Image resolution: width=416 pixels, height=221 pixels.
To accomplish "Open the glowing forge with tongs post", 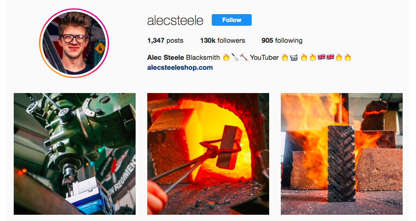I will click(208, 154).
